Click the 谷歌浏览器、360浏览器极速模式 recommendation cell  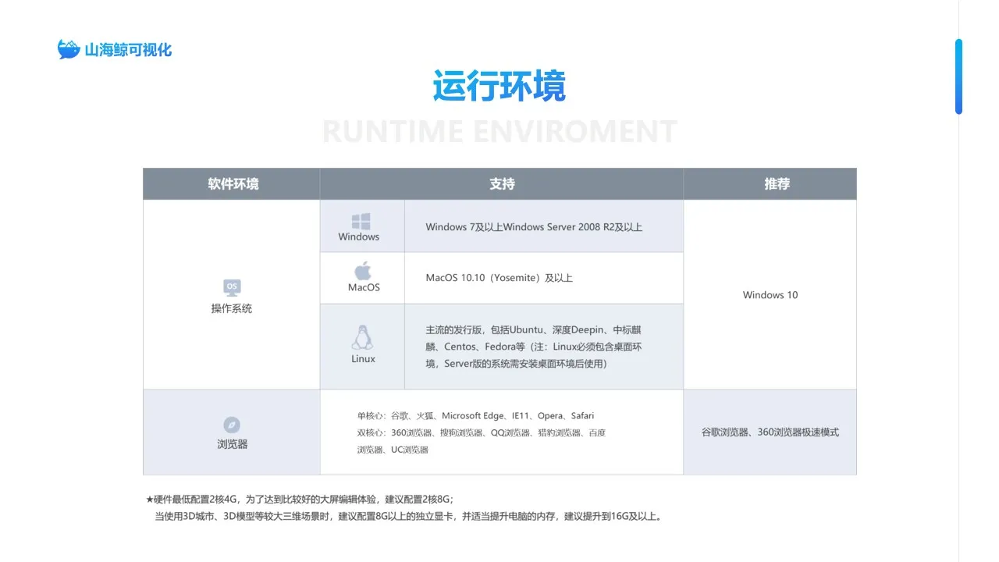click(770, 432)
